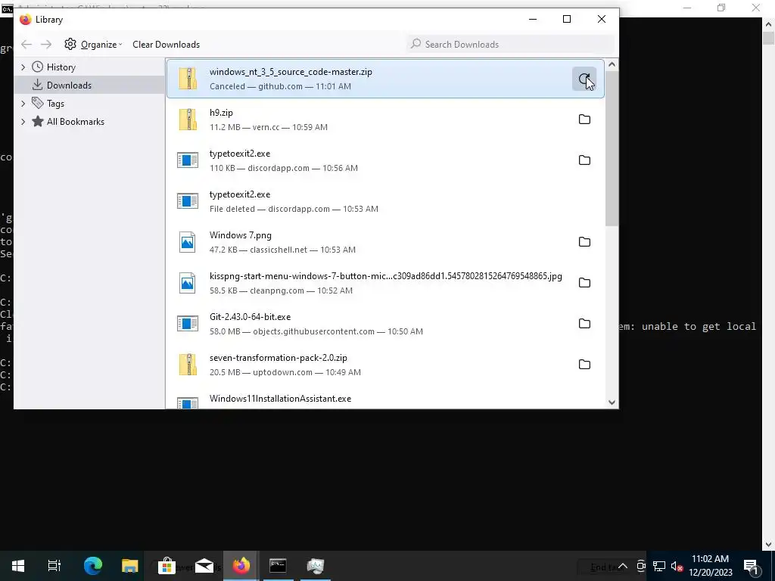This screenshot has width=775, height=581.
Task: Open the Mail app from taskbar
Action: click(x=204, y=566)
